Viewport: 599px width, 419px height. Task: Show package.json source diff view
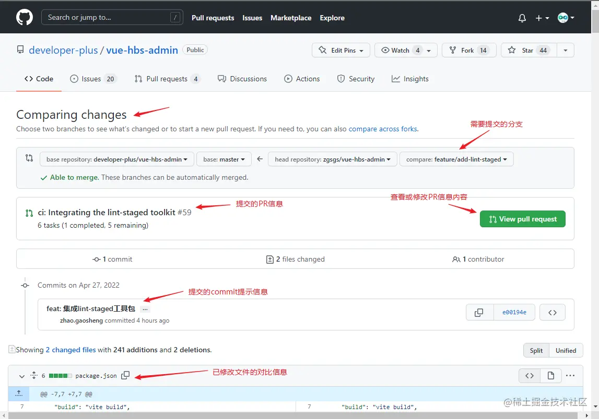[530, 376]
